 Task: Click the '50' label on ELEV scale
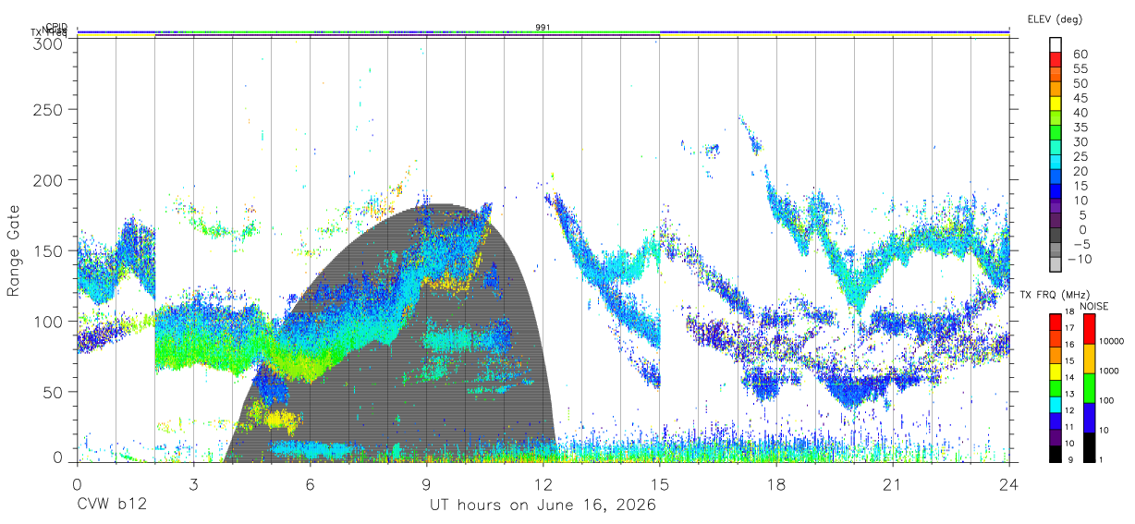coord(1080,83)
